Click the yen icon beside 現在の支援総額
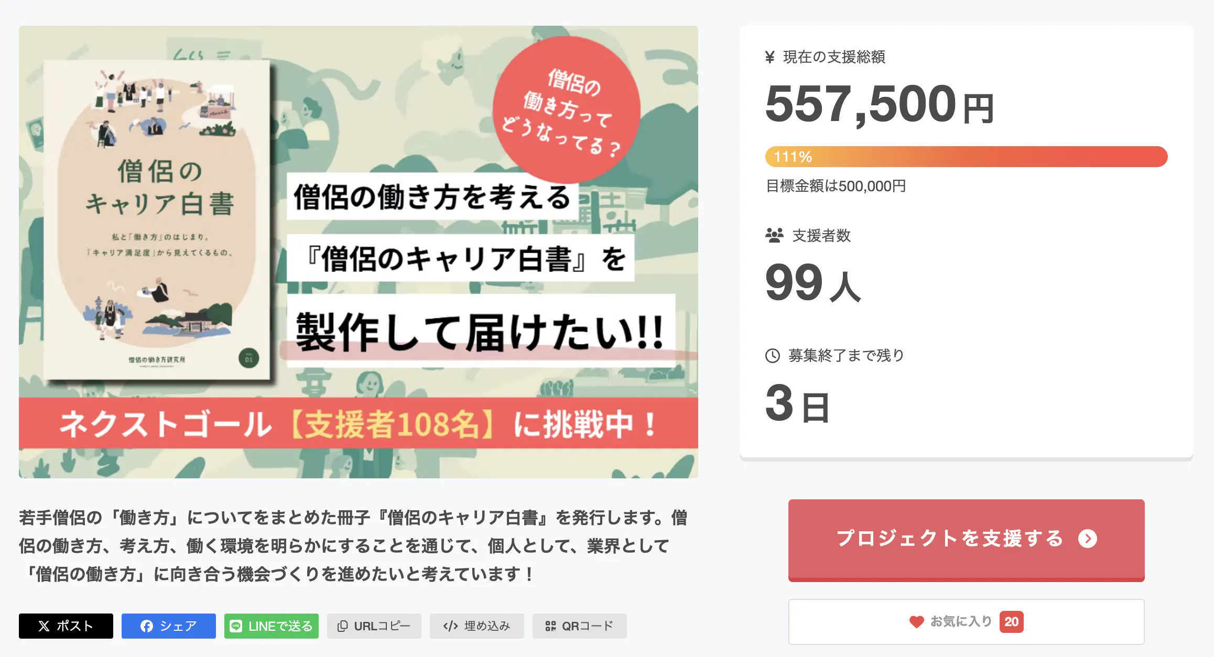 click(769, 57)
